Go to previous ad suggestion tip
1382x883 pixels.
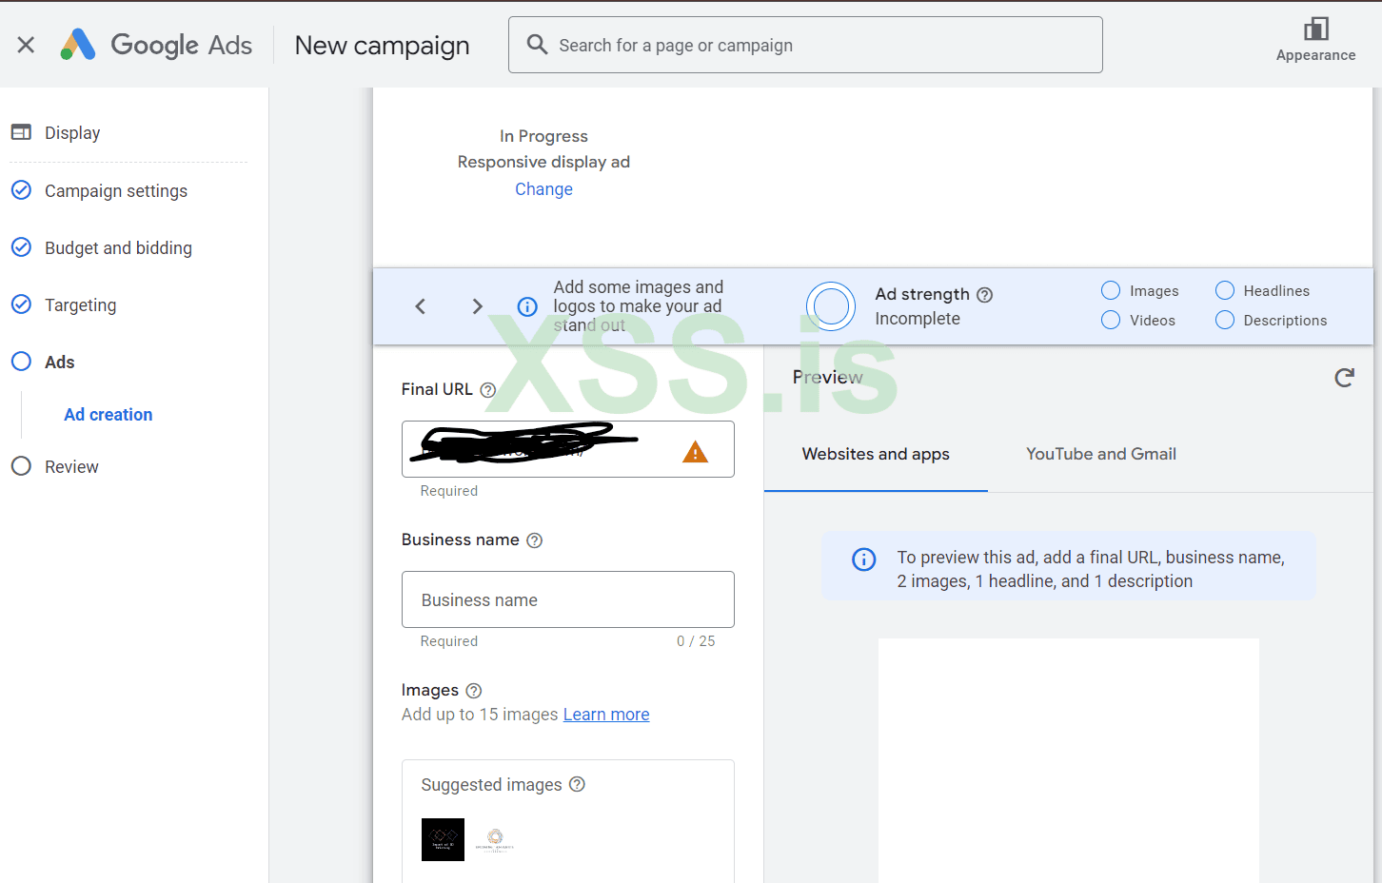pos(420,306)
